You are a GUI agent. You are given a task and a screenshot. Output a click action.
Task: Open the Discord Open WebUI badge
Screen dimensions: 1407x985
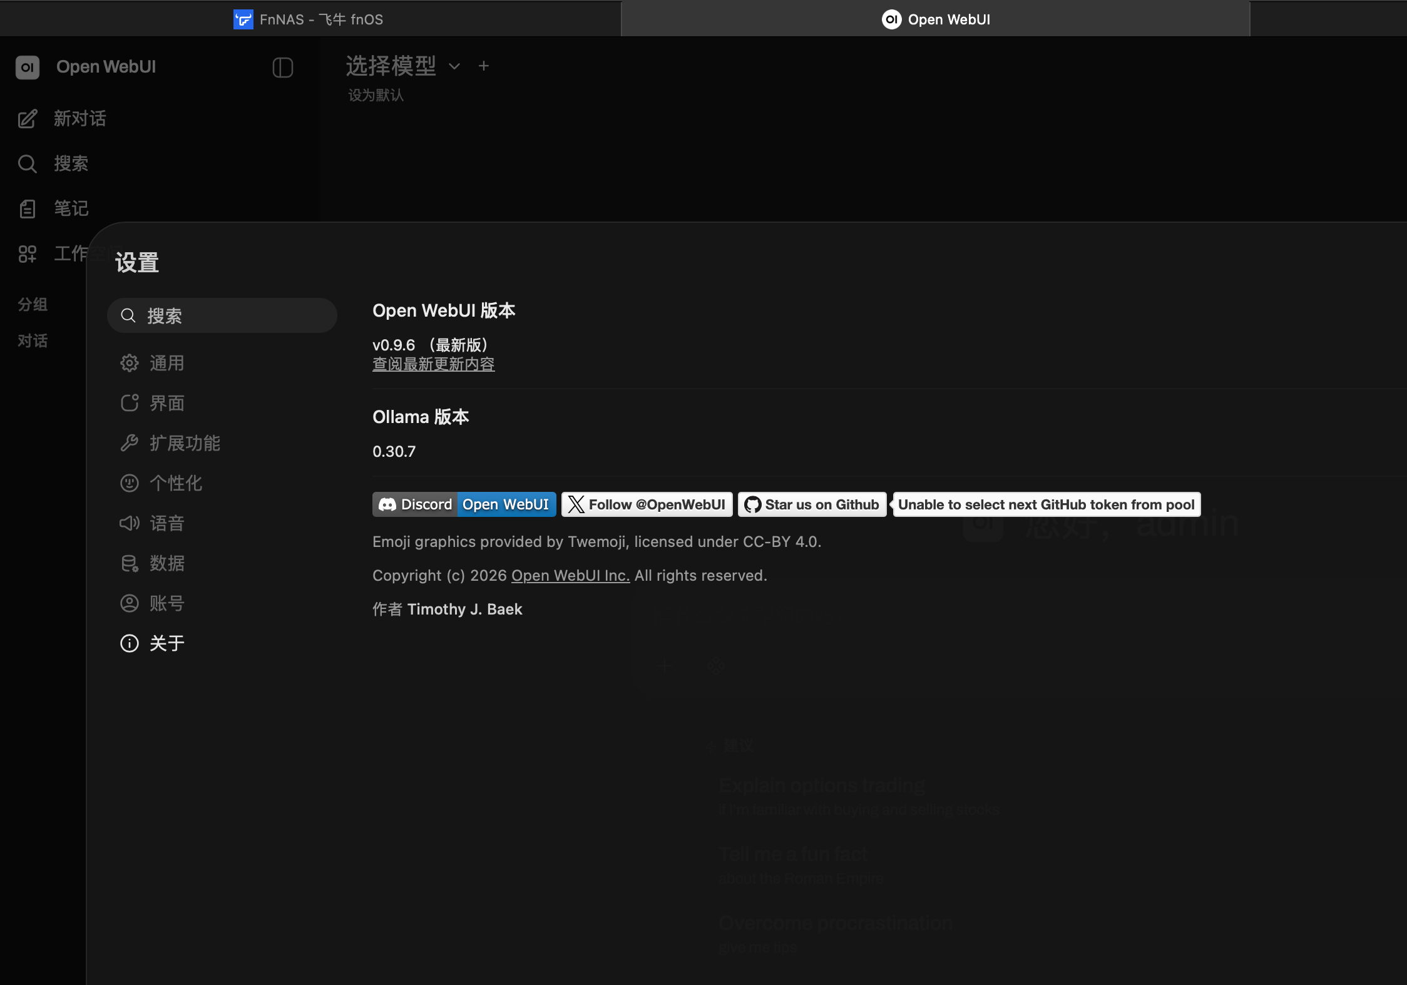click(x=464, y=504)
